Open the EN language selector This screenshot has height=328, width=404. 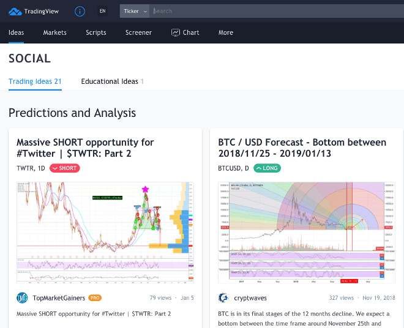(103, 11)
